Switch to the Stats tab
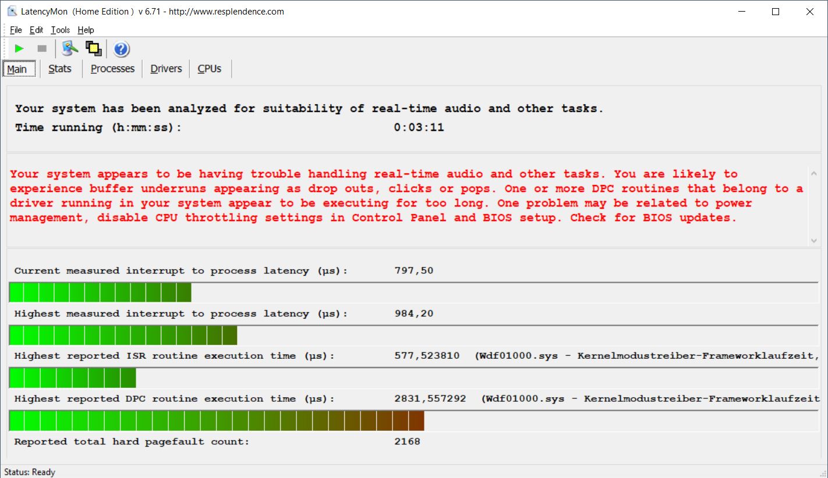 (60, 69)
